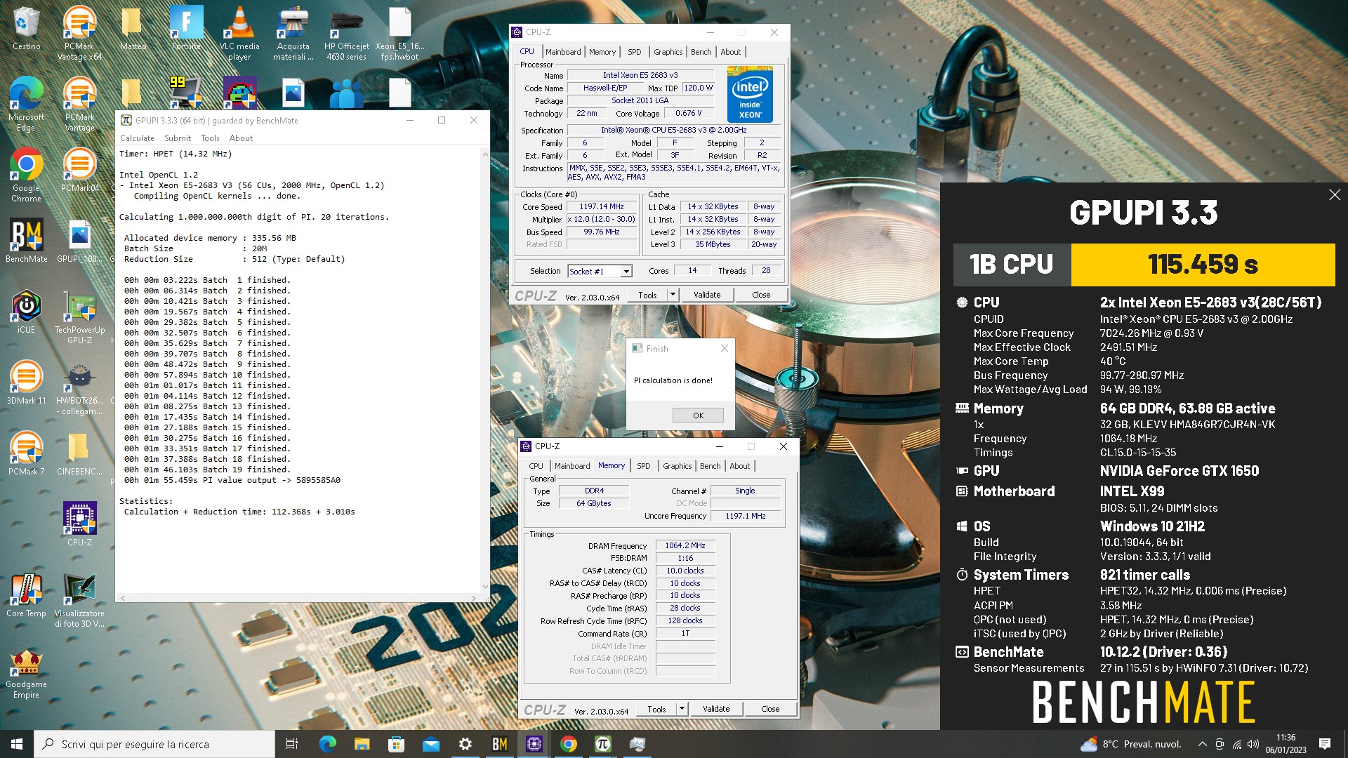Launch VLC media player shortcut
Screen dimensions: 1348x758
(x=239, y=33)
